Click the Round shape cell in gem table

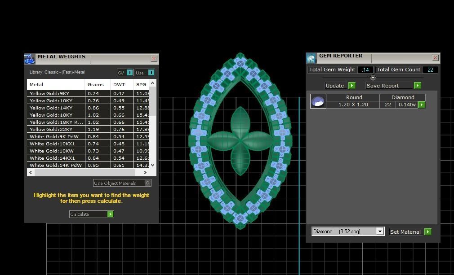[354, 97]
